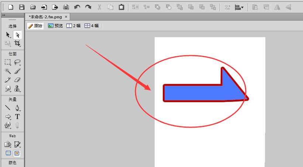Select the Line tool
This screenshot has width=303, height=167.
8,107
